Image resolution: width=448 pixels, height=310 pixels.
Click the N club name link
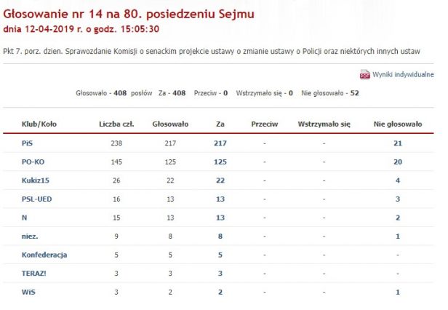[25, 218]
